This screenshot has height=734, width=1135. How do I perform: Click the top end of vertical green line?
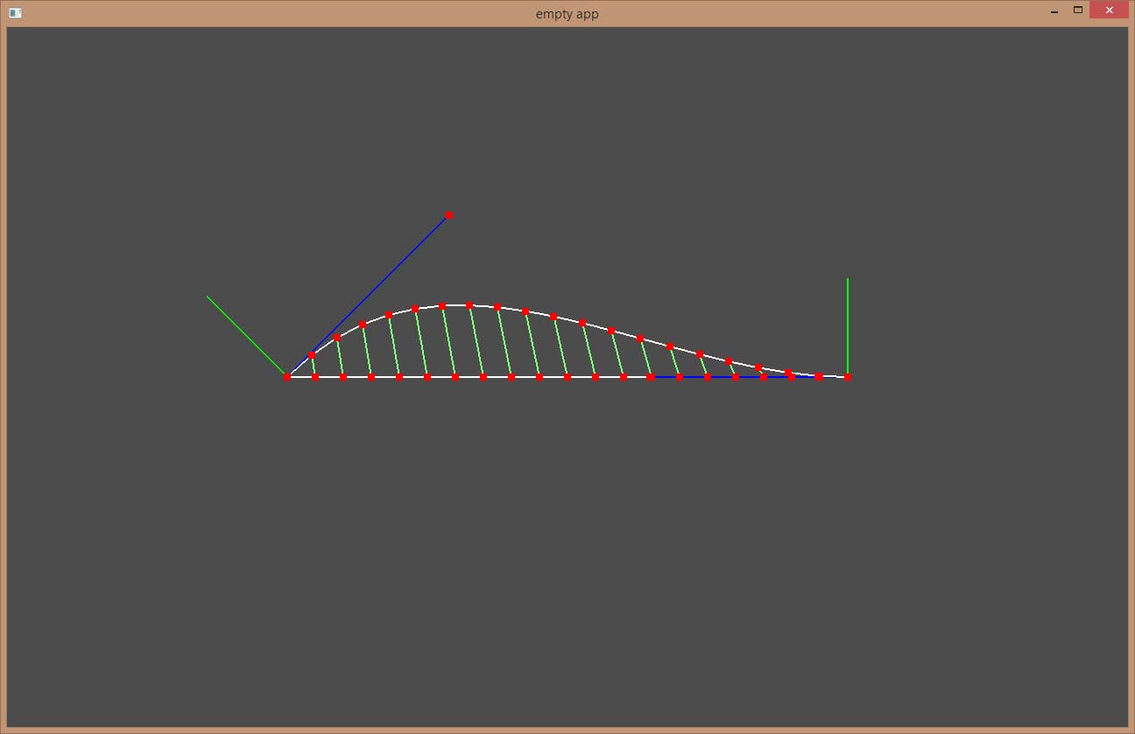tap(848, 280)
